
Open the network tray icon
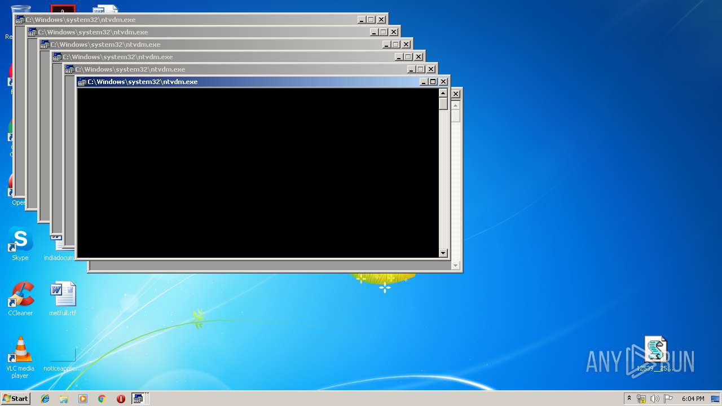[x=641, y=399]
